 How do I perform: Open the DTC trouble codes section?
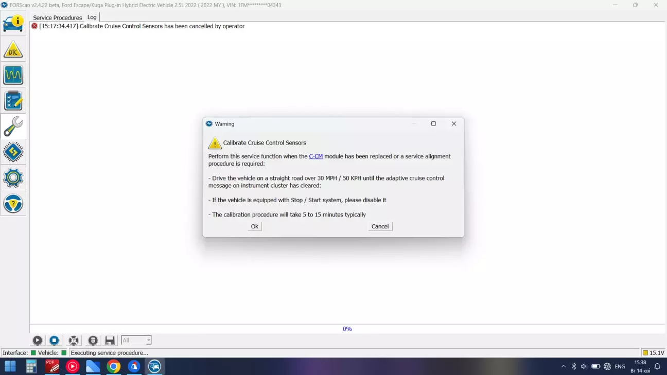point(13,50)
